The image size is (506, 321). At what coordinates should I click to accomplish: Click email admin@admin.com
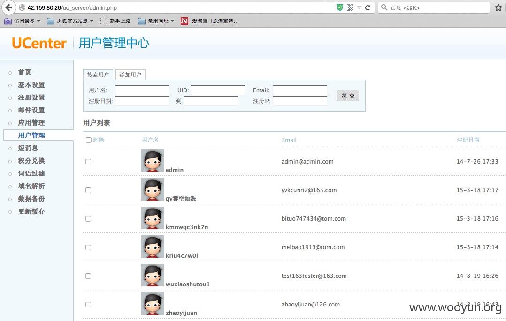307,162
